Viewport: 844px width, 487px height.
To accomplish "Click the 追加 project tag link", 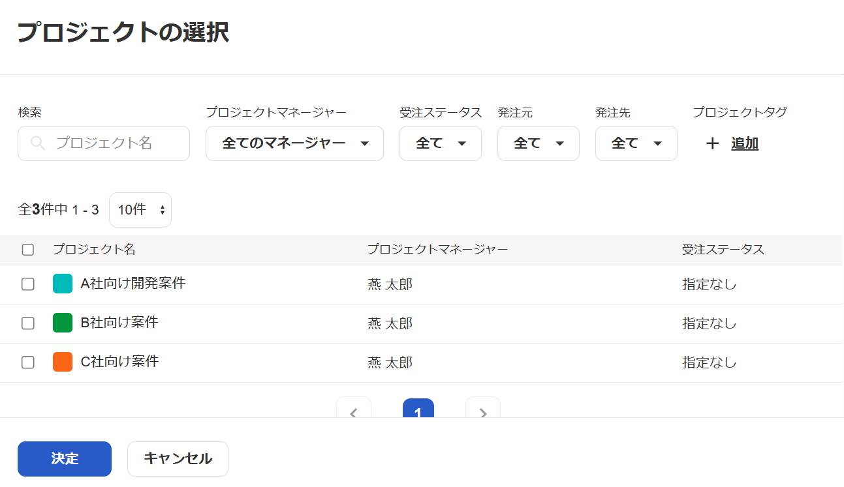I will coord(745,144).
